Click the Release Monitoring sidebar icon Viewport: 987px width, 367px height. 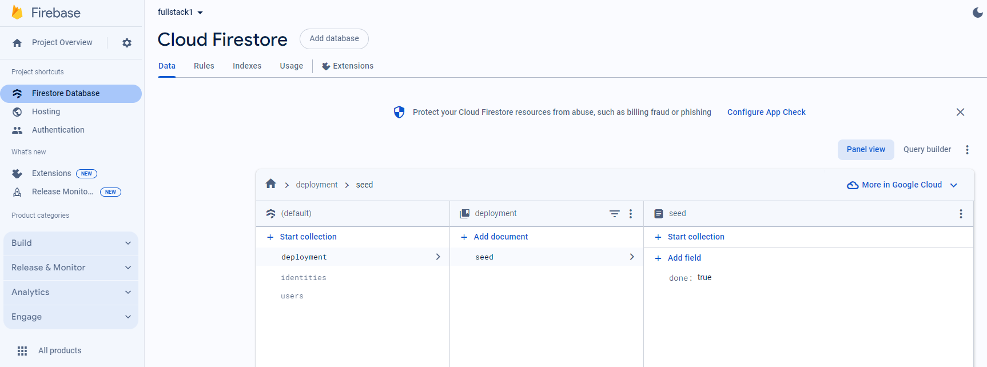pos(17,192)
